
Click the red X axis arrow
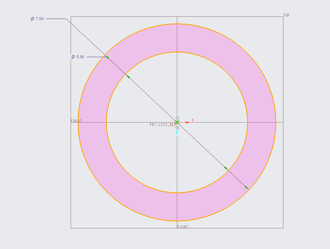(187, 122)
